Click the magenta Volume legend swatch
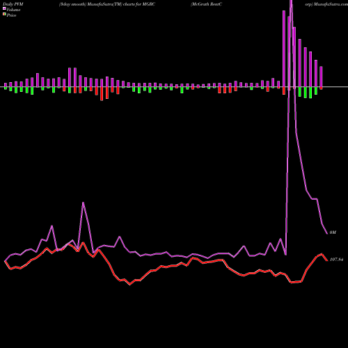 4,8
